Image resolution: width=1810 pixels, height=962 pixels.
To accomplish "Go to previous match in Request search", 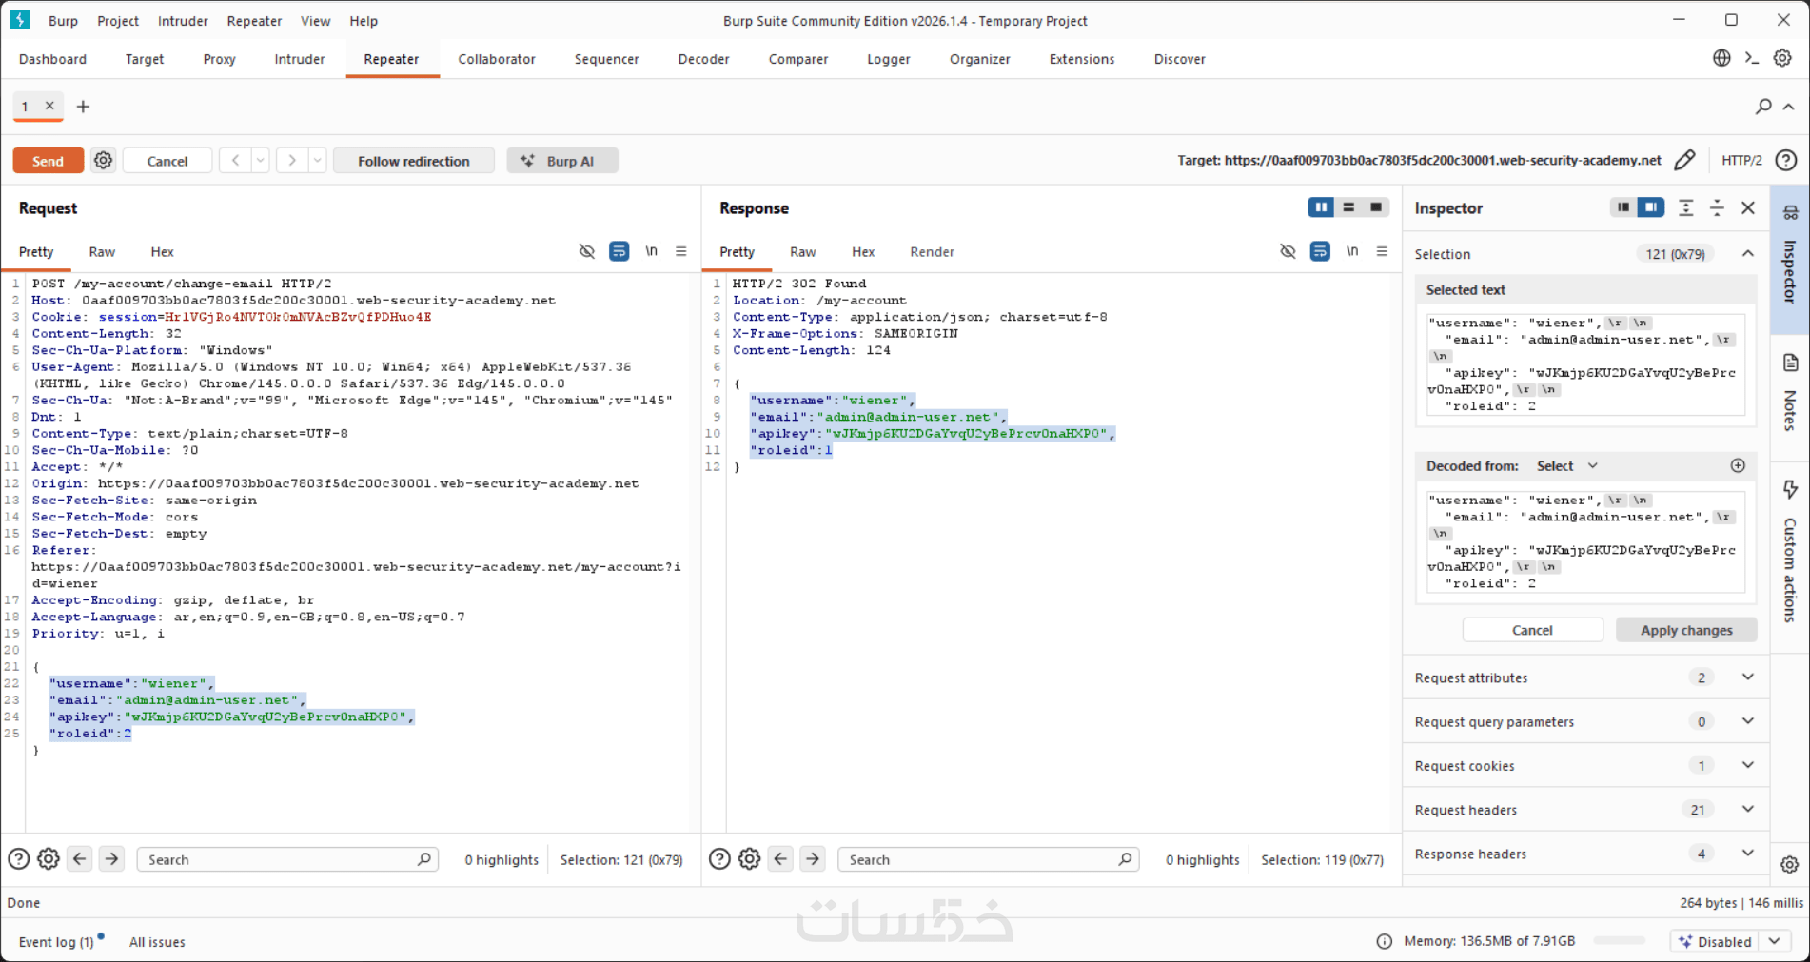I will (x=80, y=859).
